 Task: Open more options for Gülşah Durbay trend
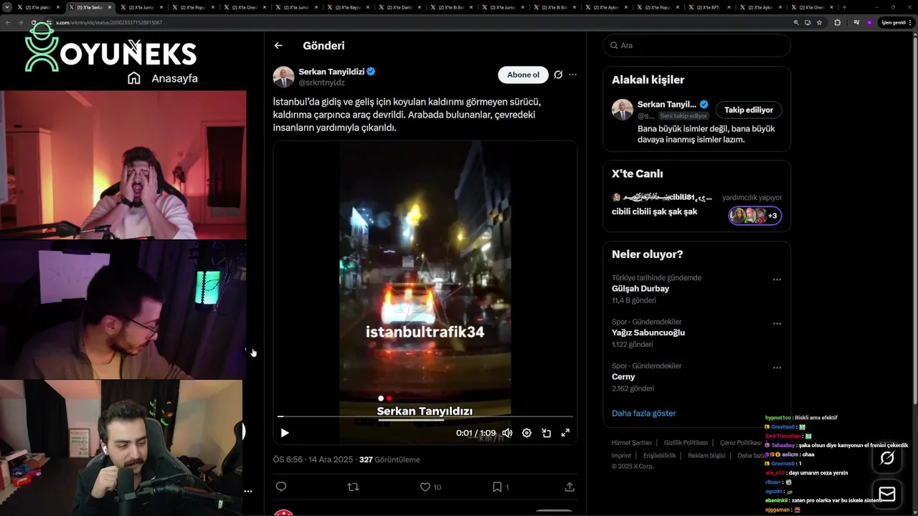(x=777, y=279)
